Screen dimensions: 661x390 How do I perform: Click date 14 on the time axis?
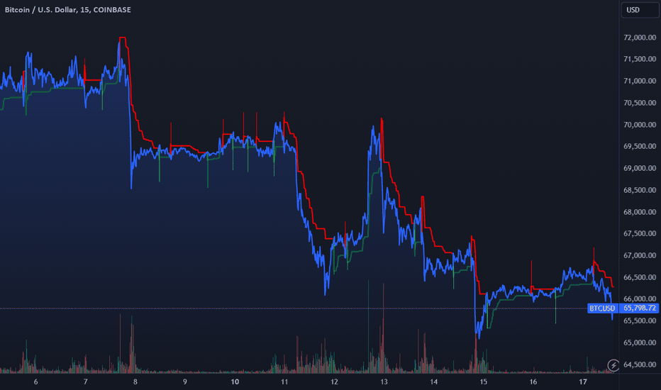[434, 382]
